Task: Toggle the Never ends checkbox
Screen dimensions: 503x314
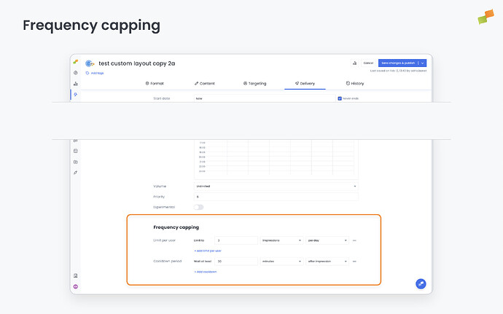Action: pyautogui.click(x=340, y=98)
